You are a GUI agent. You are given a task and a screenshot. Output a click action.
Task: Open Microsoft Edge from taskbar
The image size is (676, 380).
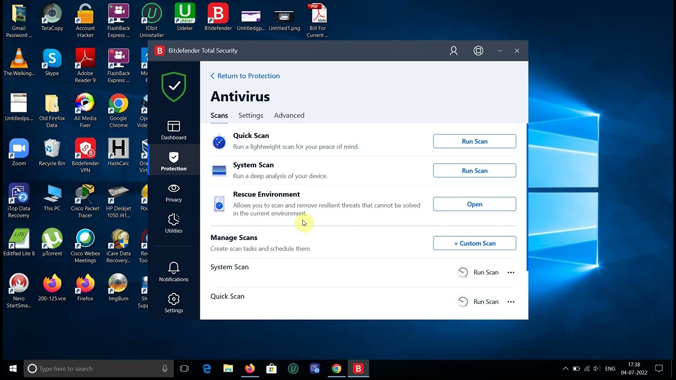point(206,368)
